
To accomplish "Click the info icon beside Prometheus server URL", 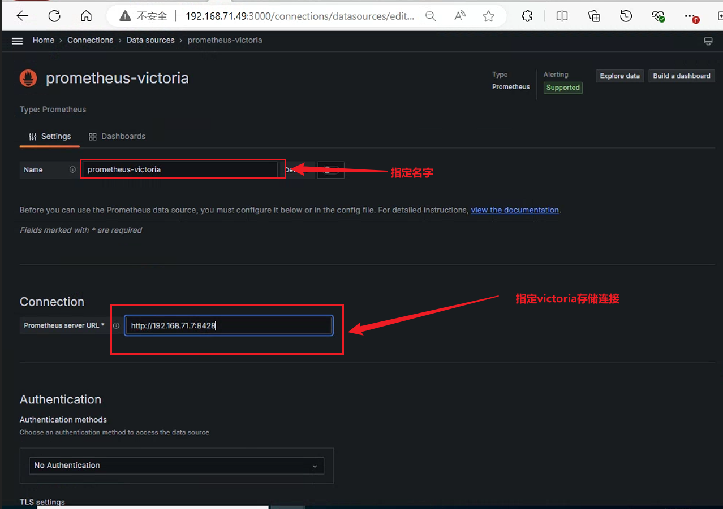I will click(x=116, y=325).
